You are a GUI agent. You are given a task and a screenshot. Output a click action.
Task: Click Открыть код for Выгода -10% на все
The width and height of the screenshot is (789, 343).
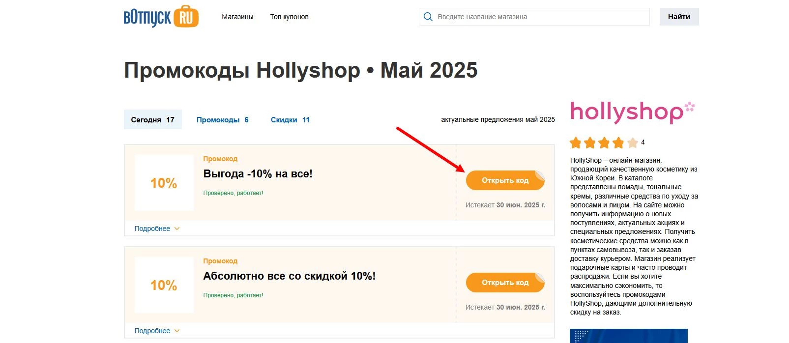coord(505,180)
